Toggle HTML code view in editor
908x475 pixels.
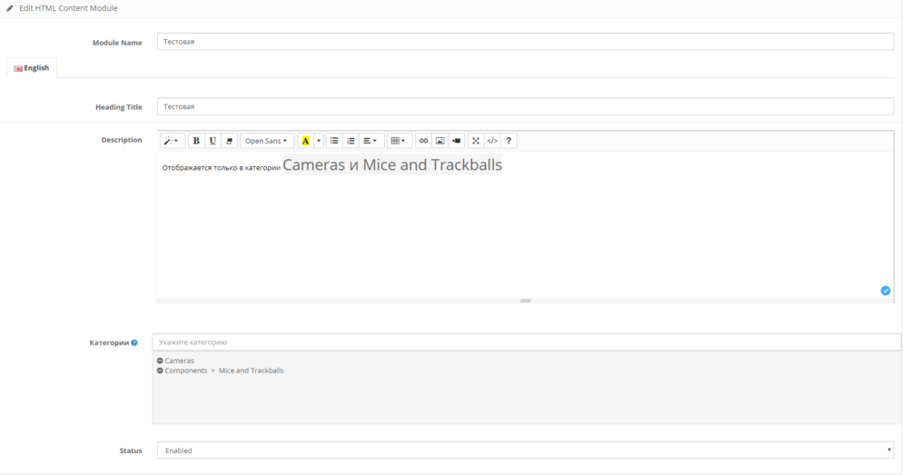(x=492, y=141)
